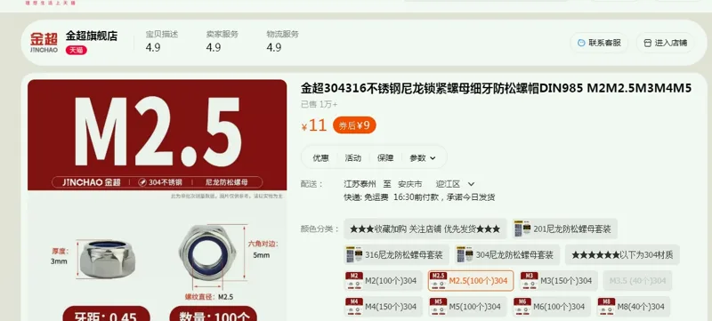The height and width of the screenshot is (321, 712).
Task: Click the 券后¥9 coupon price badge
Action: click(x=354, y=125)
